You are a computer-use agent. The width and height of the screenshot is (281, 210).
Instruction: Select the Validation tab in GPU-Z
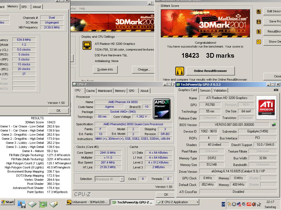[x=220, y=91]
